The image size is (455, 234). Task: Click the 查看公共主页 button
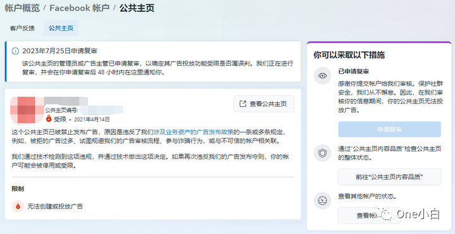(264, 104)
